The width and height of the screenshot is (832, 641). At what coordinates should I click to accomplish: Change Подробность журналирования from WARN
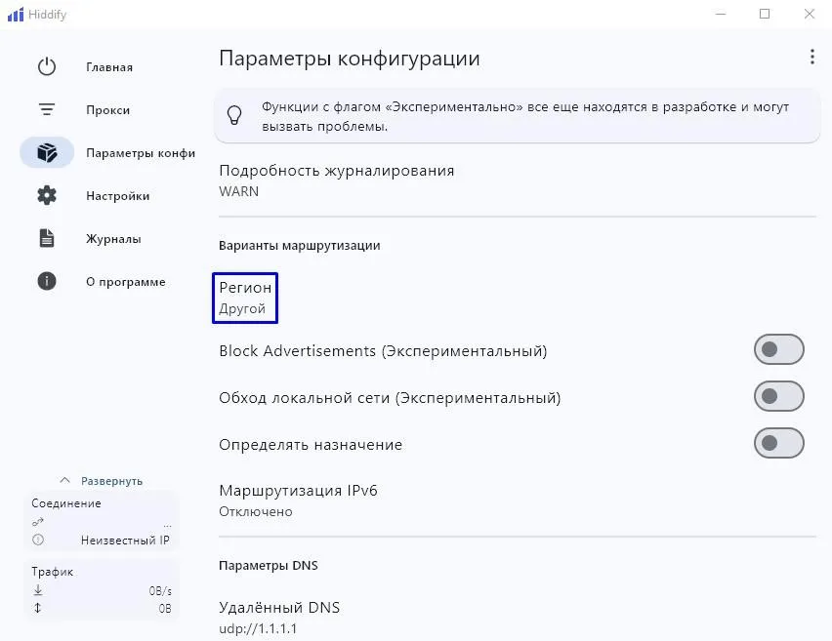pyautogui.click(x=336, y=180)
